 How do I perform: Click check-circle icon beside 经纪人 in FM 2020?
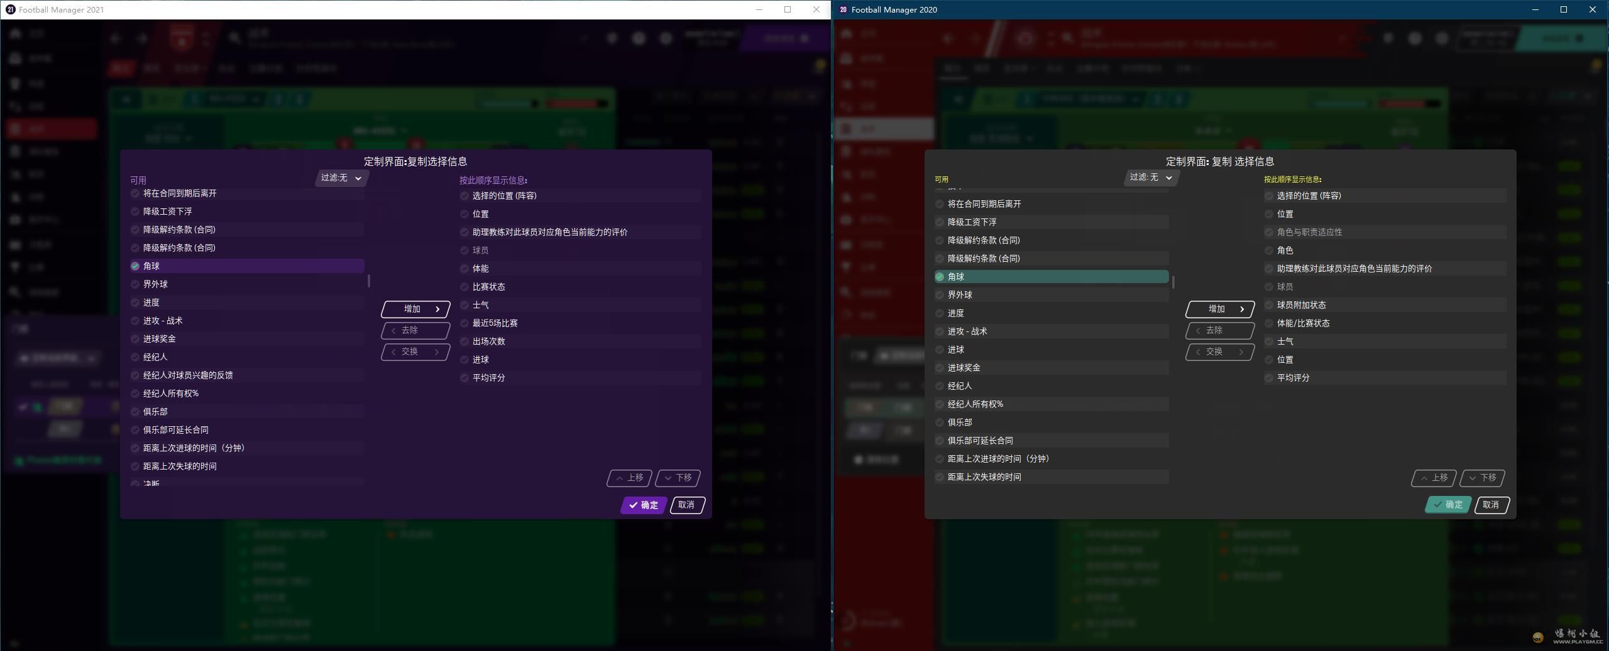pyautogui.click(x=940, y=386)
